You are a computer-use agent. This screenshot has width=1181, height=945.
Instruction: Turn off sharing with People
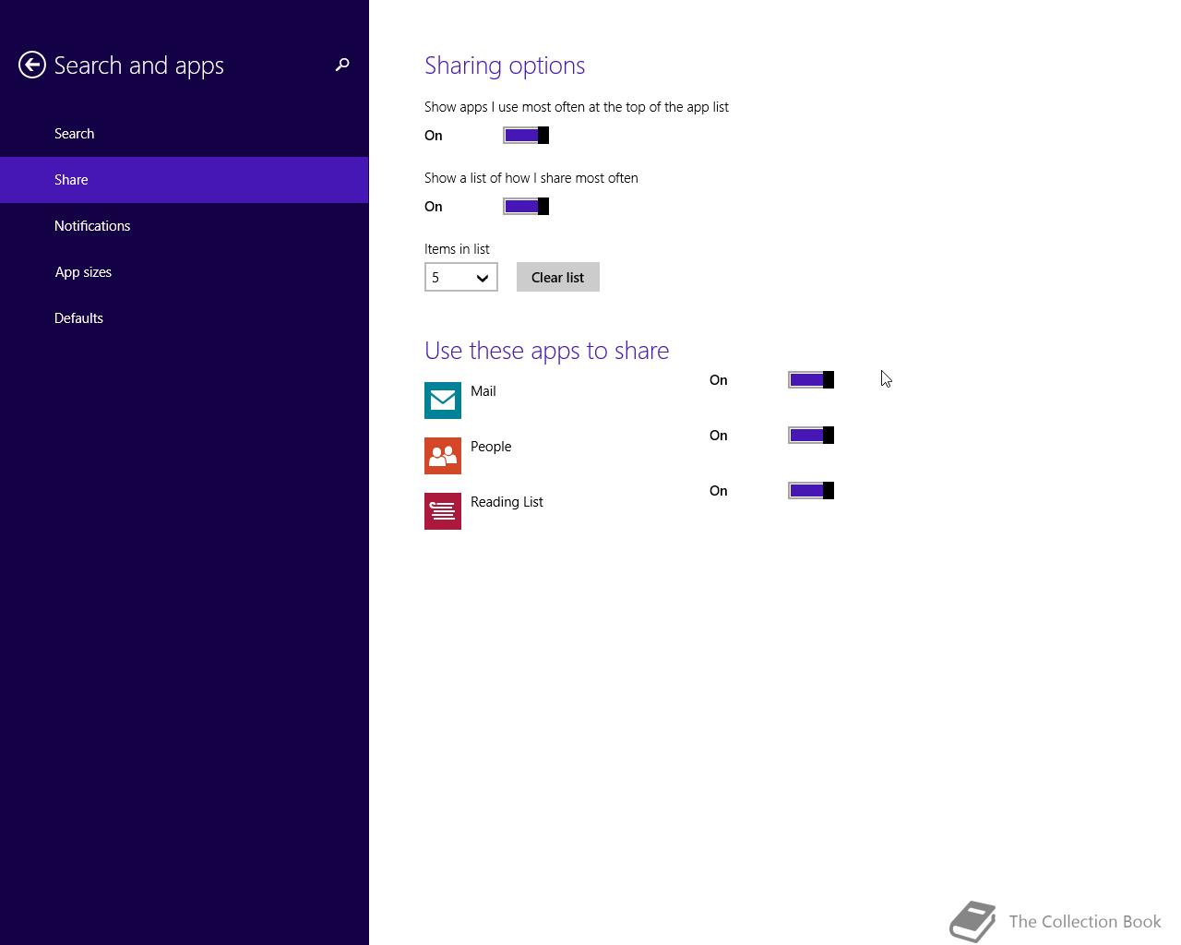click(811, 436)
